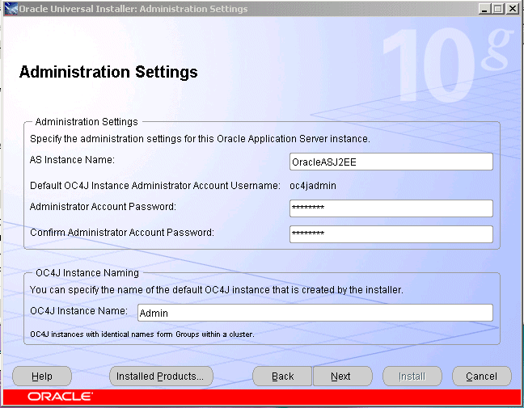Open the installer Help

tap(42, 376)
